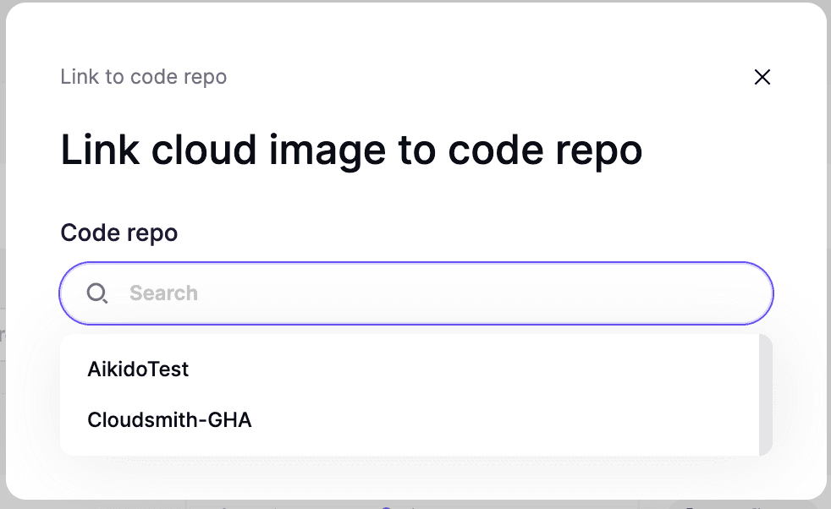The width and height of the screenshot is (831, 509).
Task: Pick the first repo, AikidoTest
Action: click(x=138, y=369)
